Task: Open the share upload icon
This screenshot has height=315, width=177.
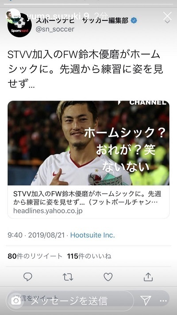Action: pyautogui.click(x=148, y=277)
